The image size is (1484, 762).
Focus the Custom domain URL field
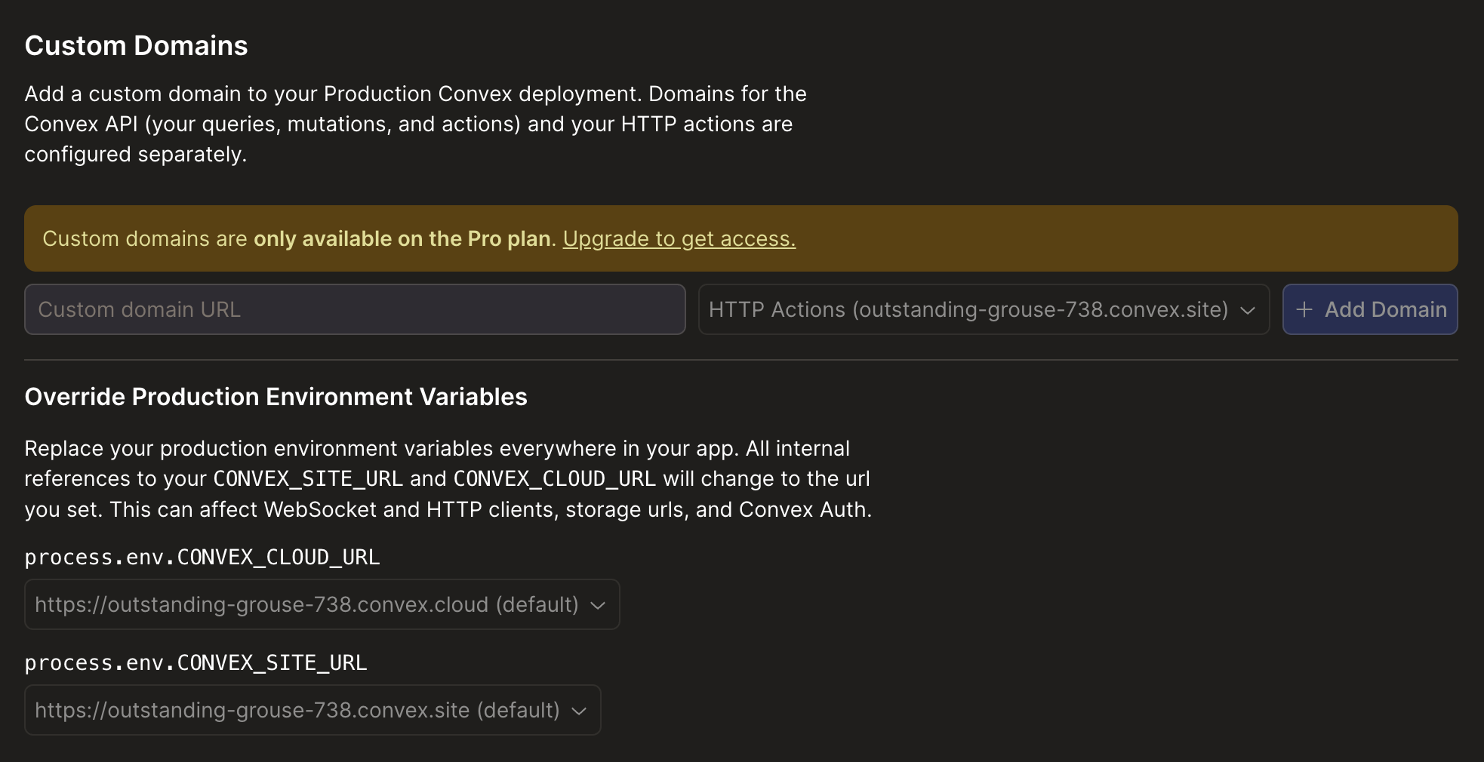(x=355, y=309)
